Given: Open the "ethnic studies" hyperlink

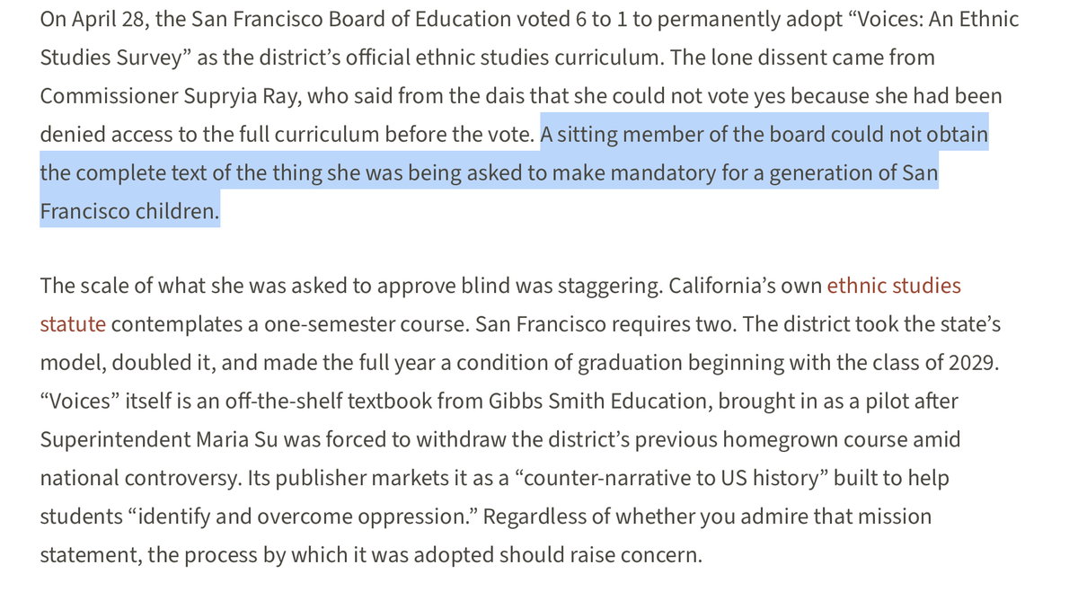Looking at the screenshot, I should point(893,286).
